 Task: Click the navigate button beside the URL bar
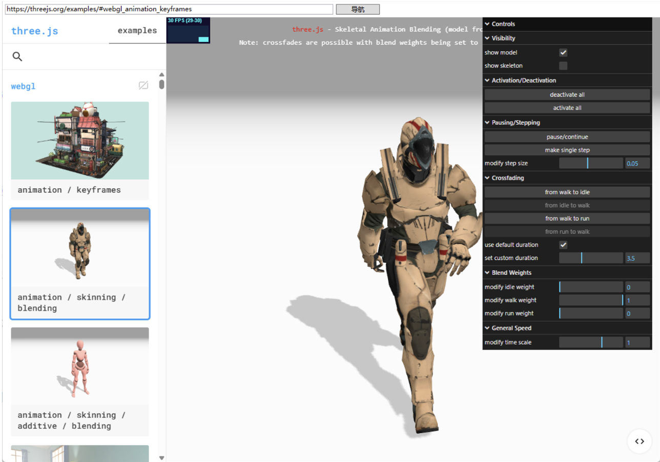point(358,9)
